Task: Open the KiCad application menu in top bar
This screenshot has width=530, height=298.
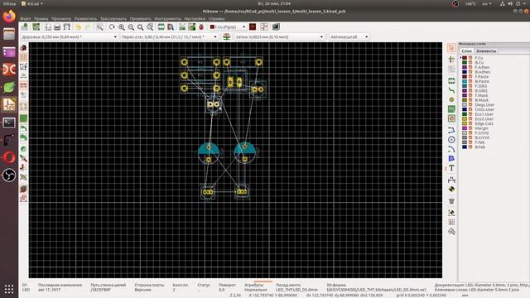Action: pyautogui.click(x=32, y=3)
